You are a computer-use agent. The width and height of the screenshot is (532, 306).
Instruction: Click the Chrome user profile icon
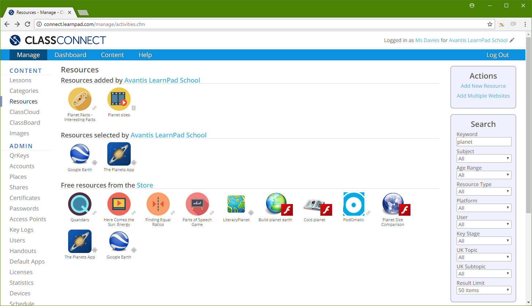click(x=472, y=5)
